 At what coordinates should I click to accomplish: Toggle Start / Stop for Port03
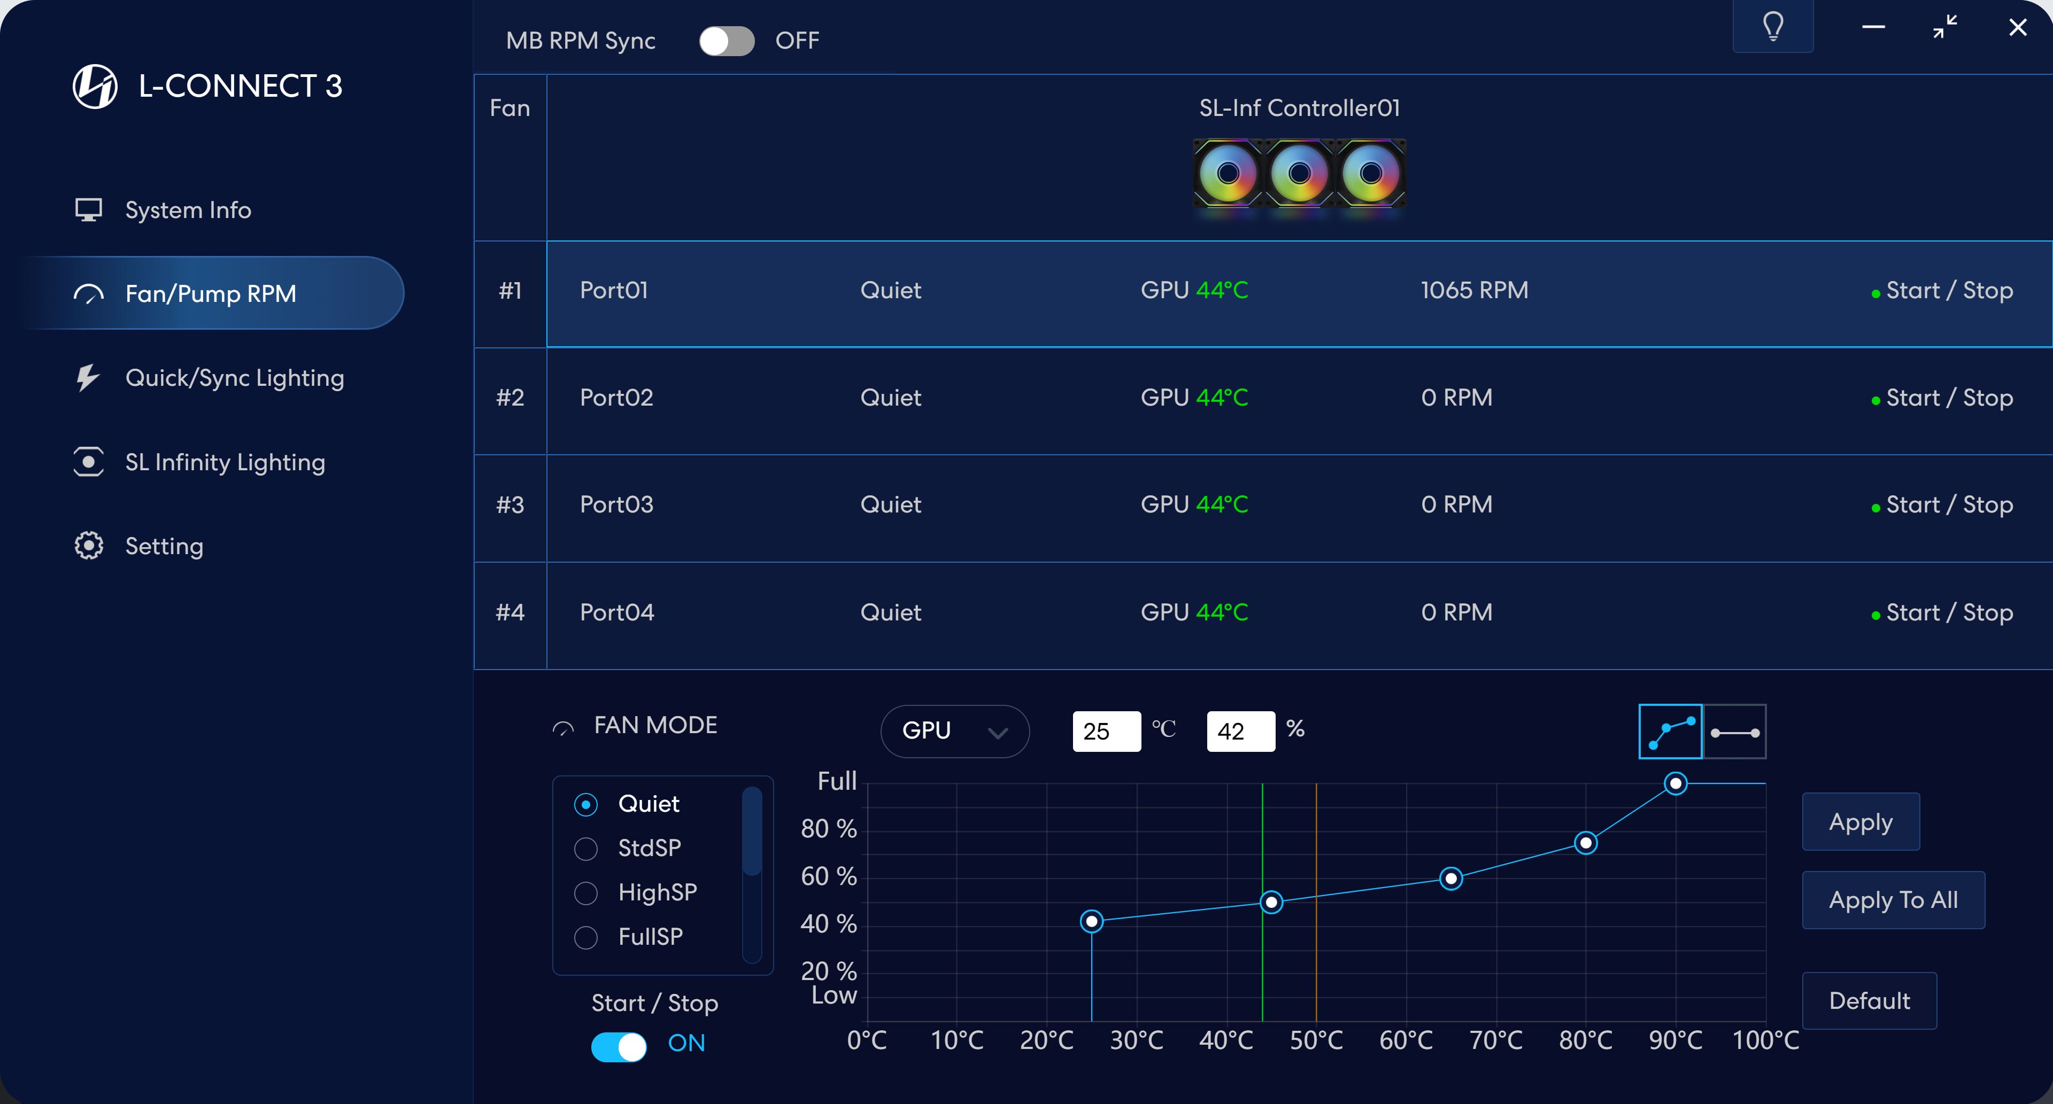(1942, 505)
